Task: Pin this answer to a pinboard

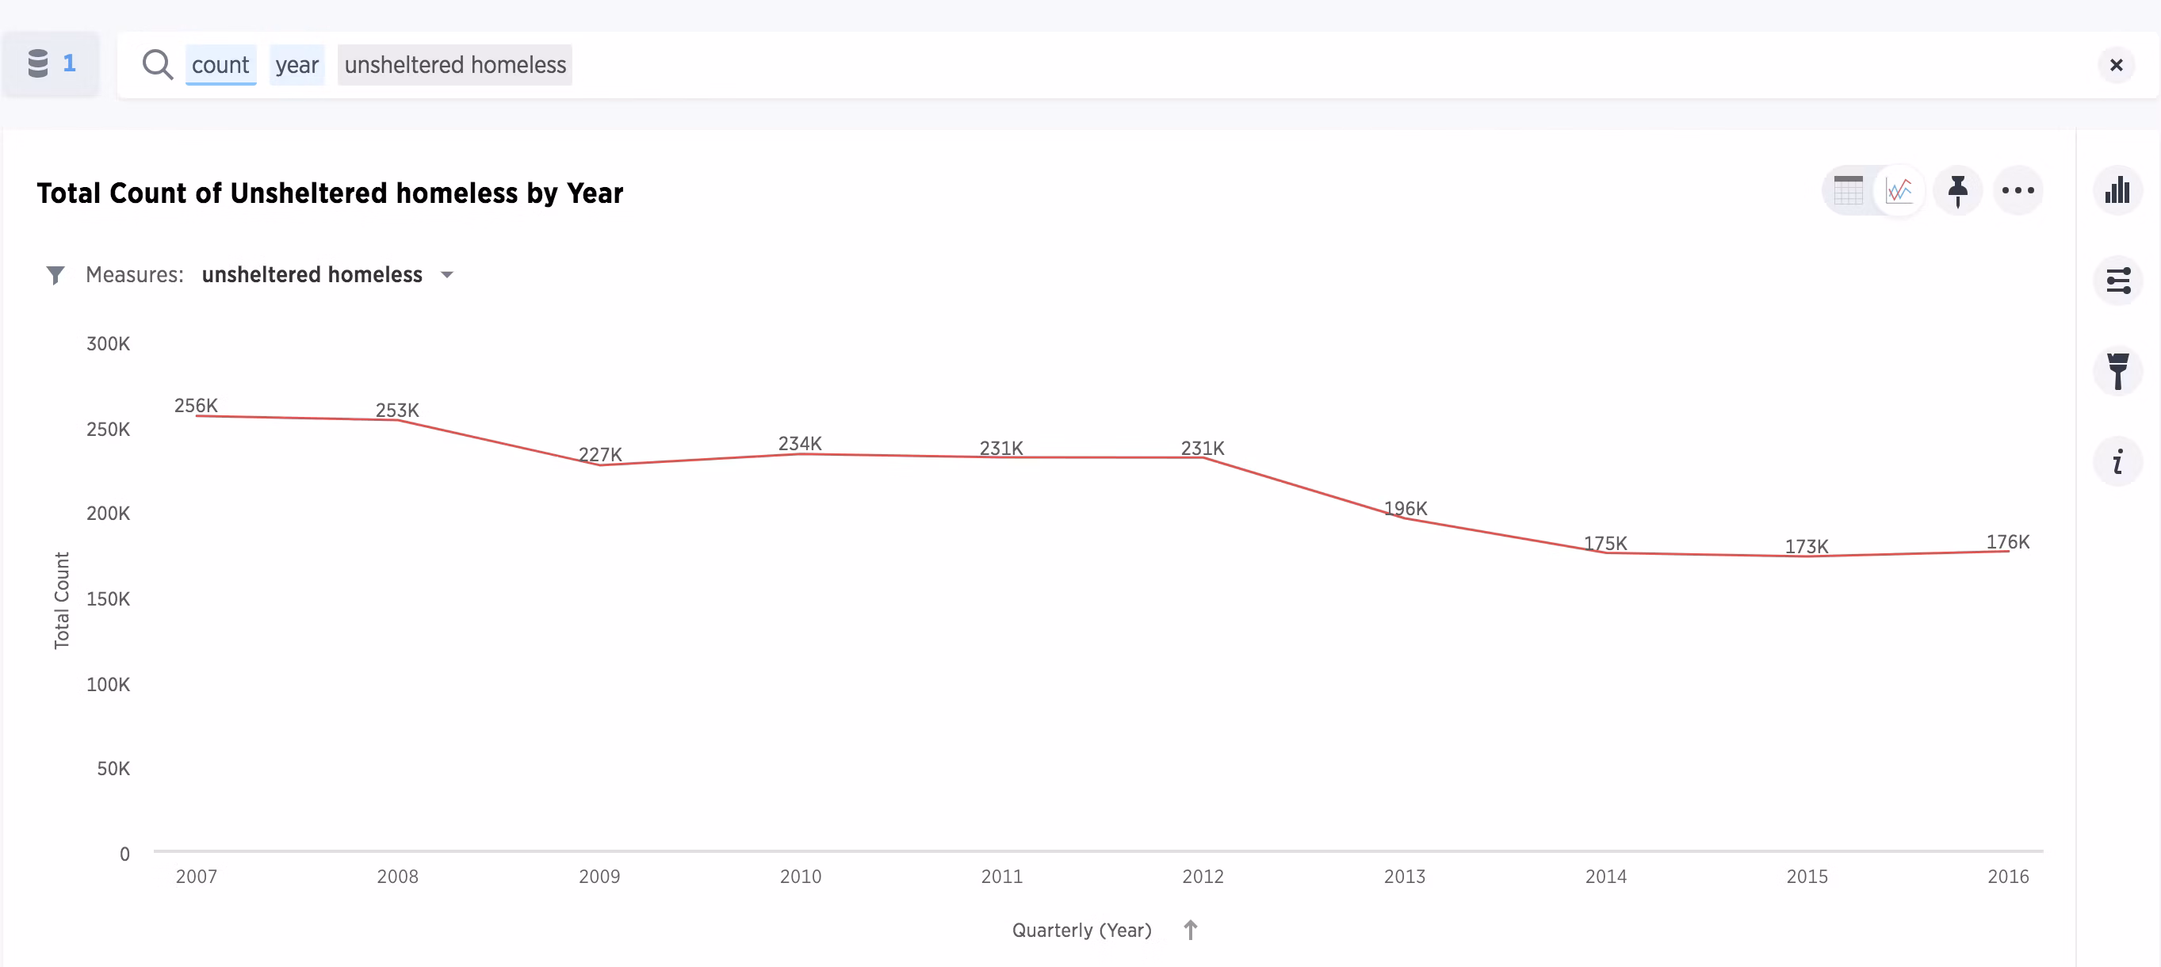Action: tap(1957, 190)
